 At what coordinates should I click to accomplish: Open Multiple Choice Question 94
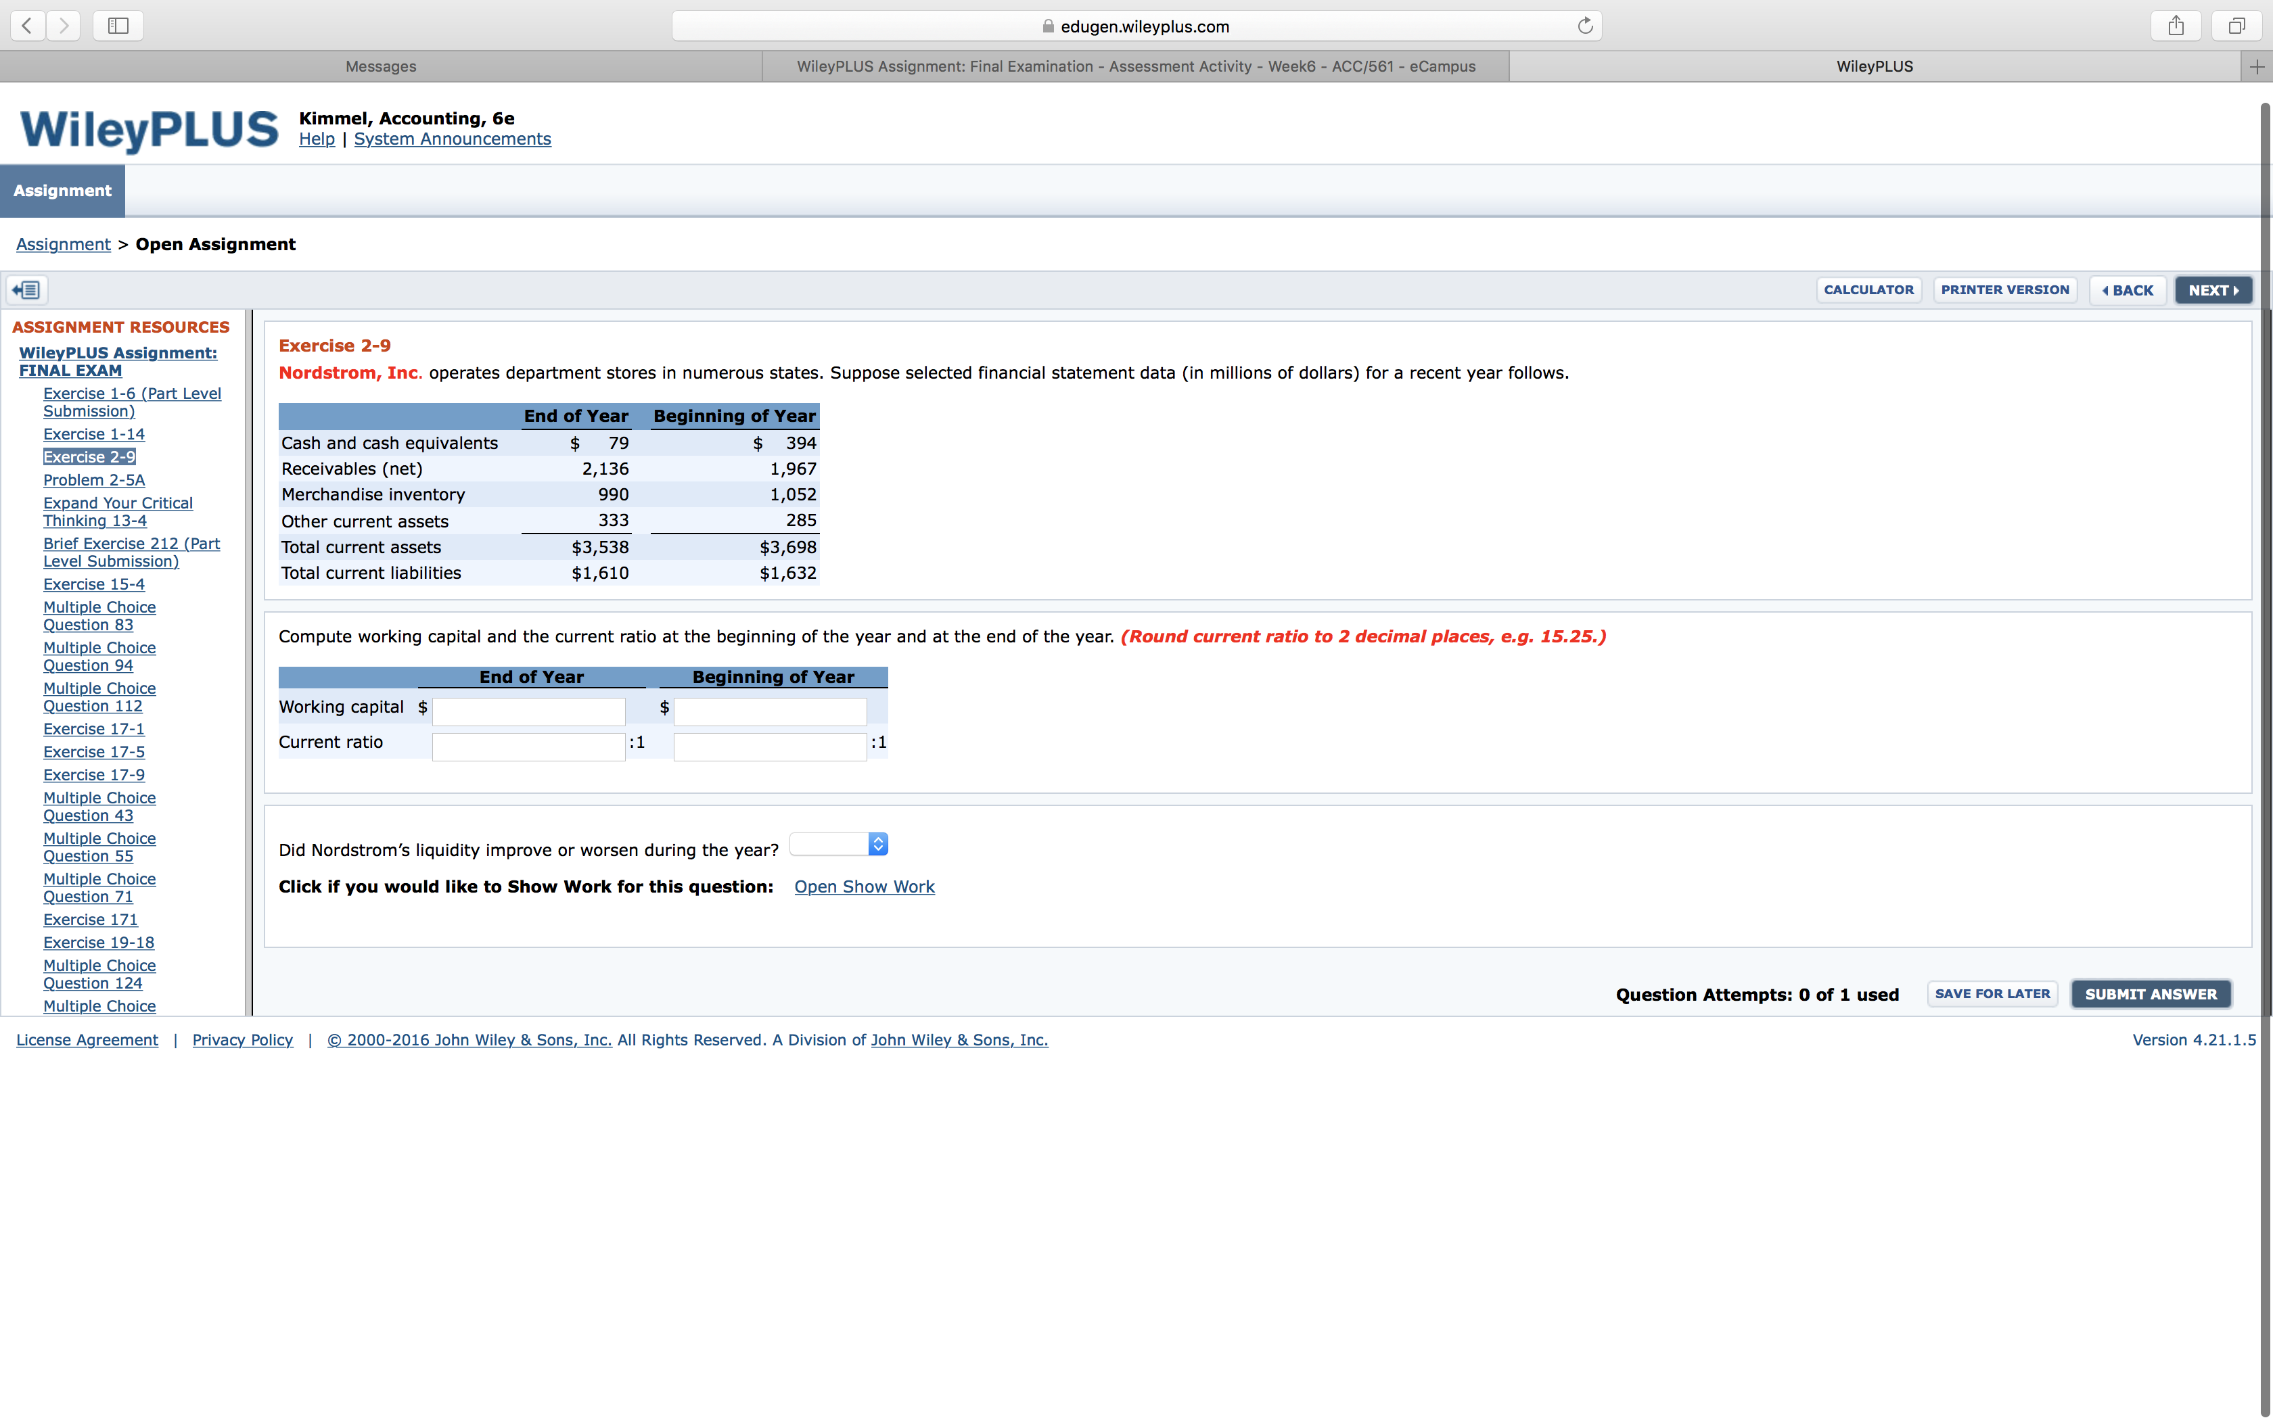[x=99, y=657]
